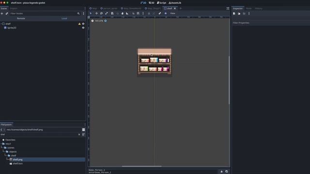The height and width of the screenshot is (174, 310).
Task: Open the Import dock tab
Action: (x=14, y=9)
